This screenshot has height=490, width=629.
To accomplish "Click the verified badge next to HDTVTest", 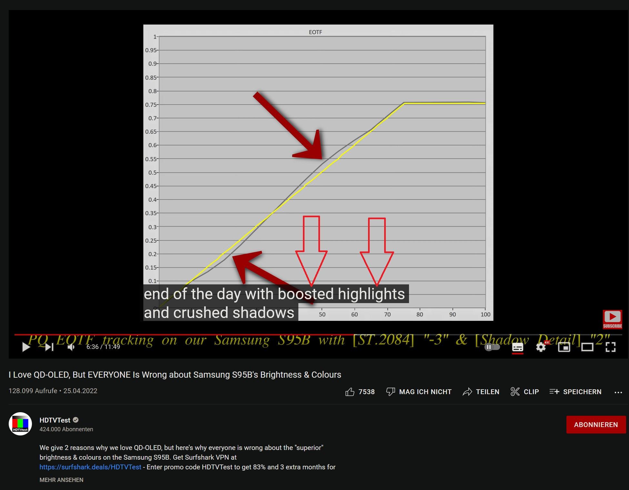I will 76,420.
